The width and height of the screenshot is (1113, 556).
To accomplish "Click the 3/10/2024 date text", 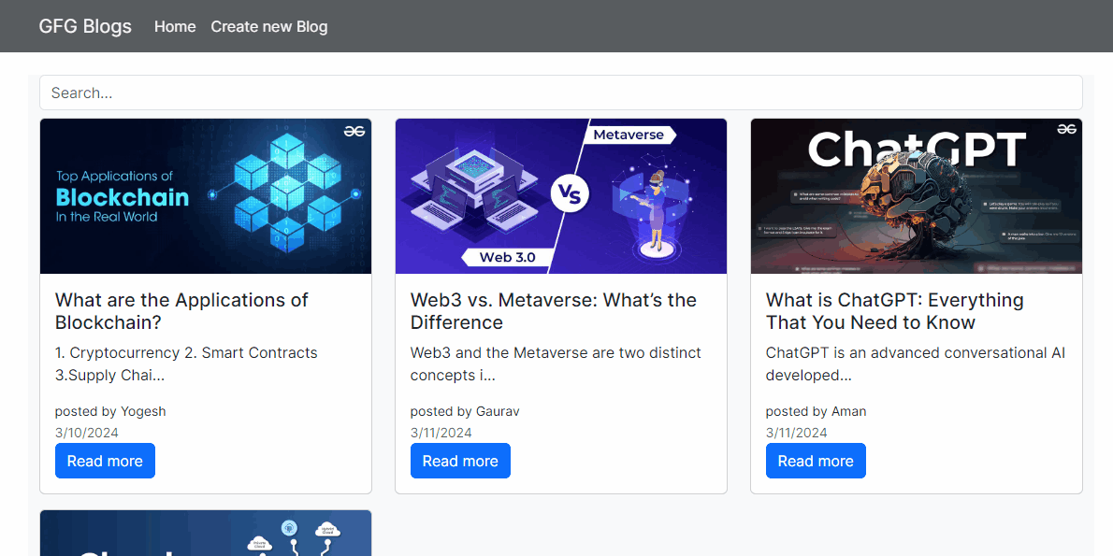I will (x=87, y=433).
